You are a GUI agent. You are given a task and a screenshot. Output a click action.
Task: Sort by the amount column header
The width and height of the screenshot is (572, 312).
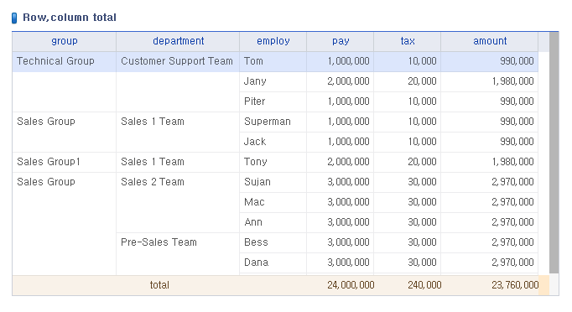[x=490, y=41]
